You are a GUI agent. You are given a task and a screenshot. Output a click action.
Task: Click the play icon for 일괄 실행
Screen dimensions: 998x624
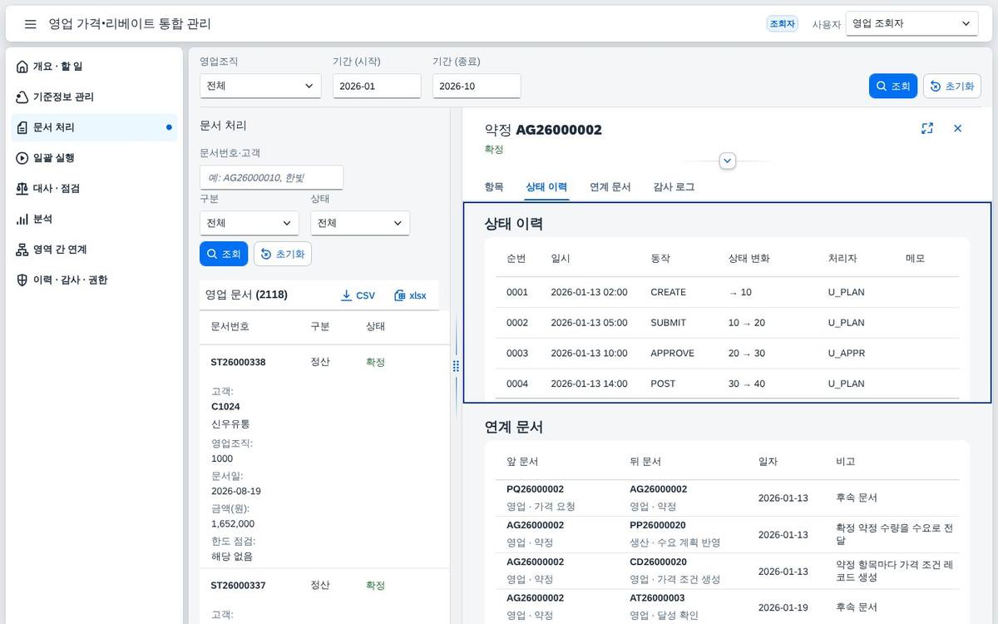(22, 158)
